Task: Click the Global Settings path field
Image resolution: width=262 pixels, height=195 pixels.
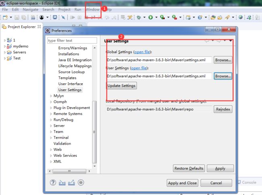Action: point(159,60)
